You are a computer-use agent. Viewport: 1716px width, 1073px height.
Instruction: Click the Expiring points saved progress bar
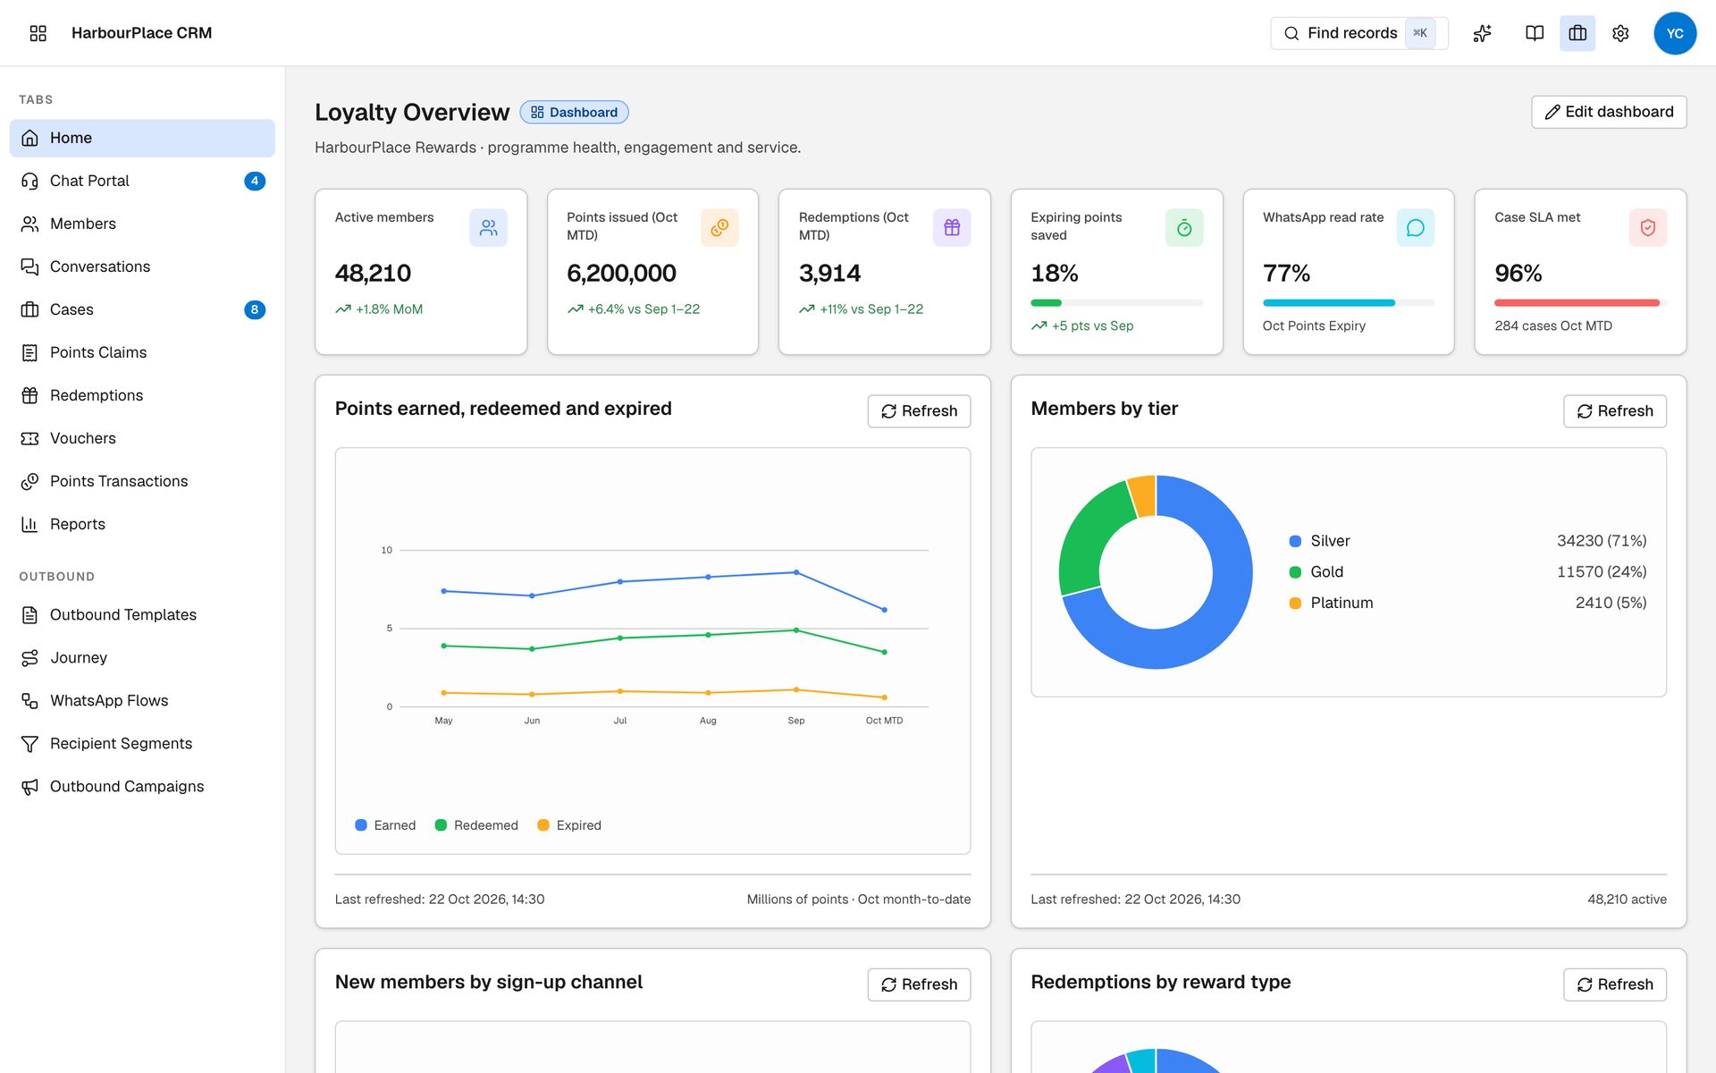(1116, 303)
